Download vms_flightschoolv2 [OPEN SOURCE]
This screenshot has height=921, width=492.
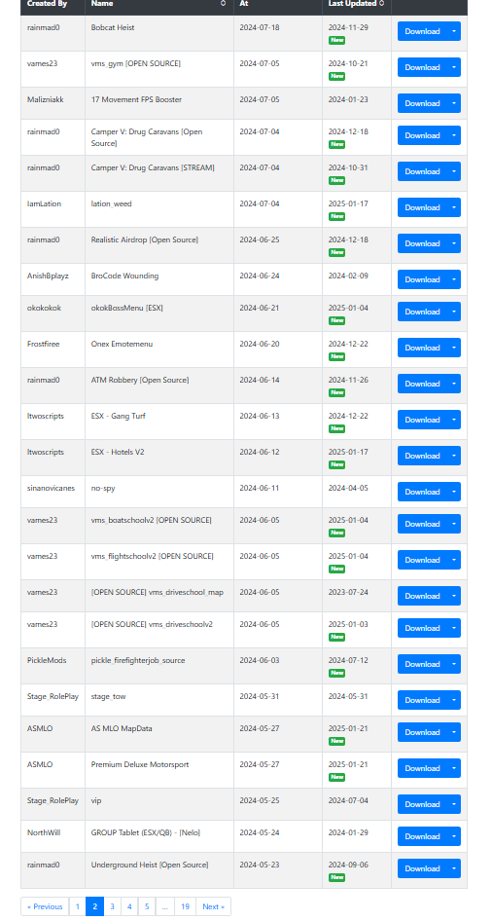(422, 559)
